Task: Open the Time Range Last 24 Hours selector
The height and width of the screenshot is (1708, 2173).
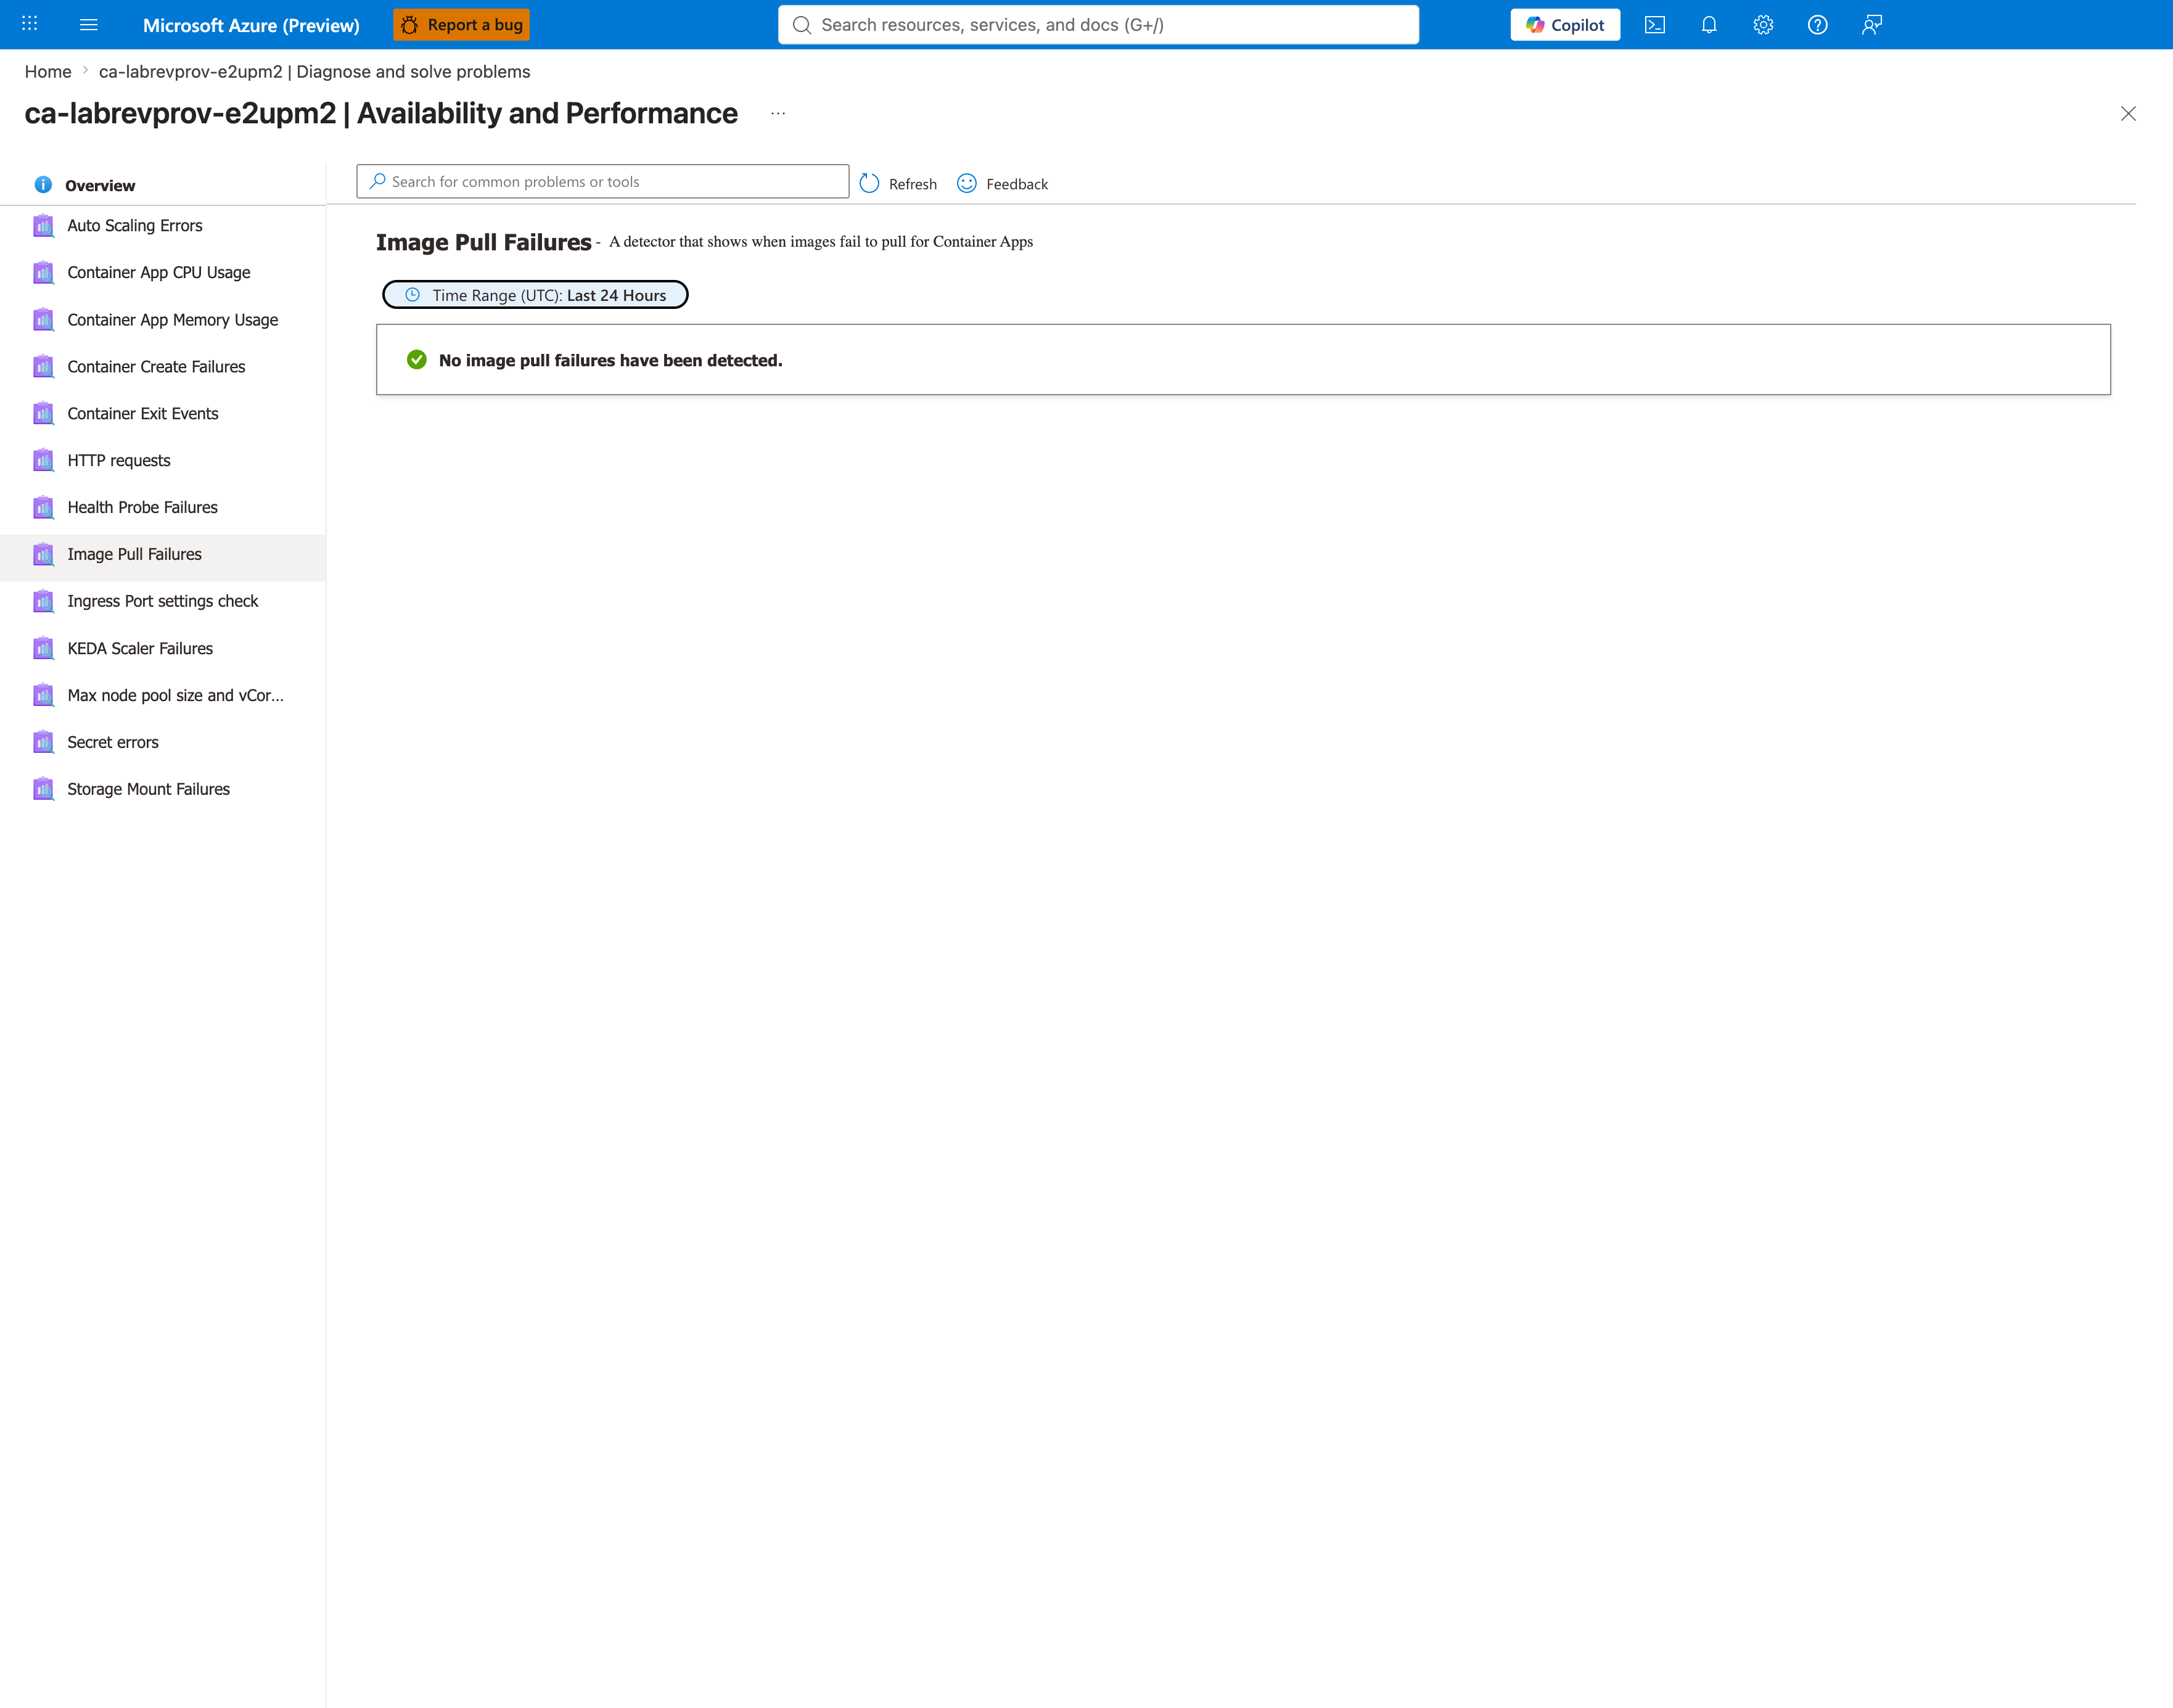Action: (x=535, y=295)
